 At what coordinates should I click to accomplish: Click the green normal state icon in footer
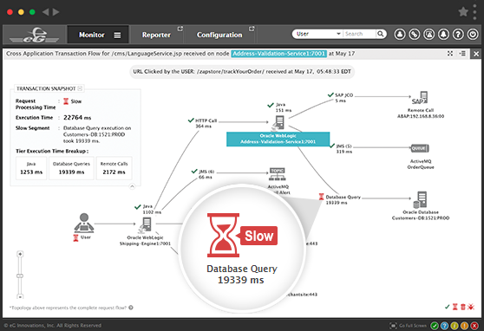[x=435, y=326]
